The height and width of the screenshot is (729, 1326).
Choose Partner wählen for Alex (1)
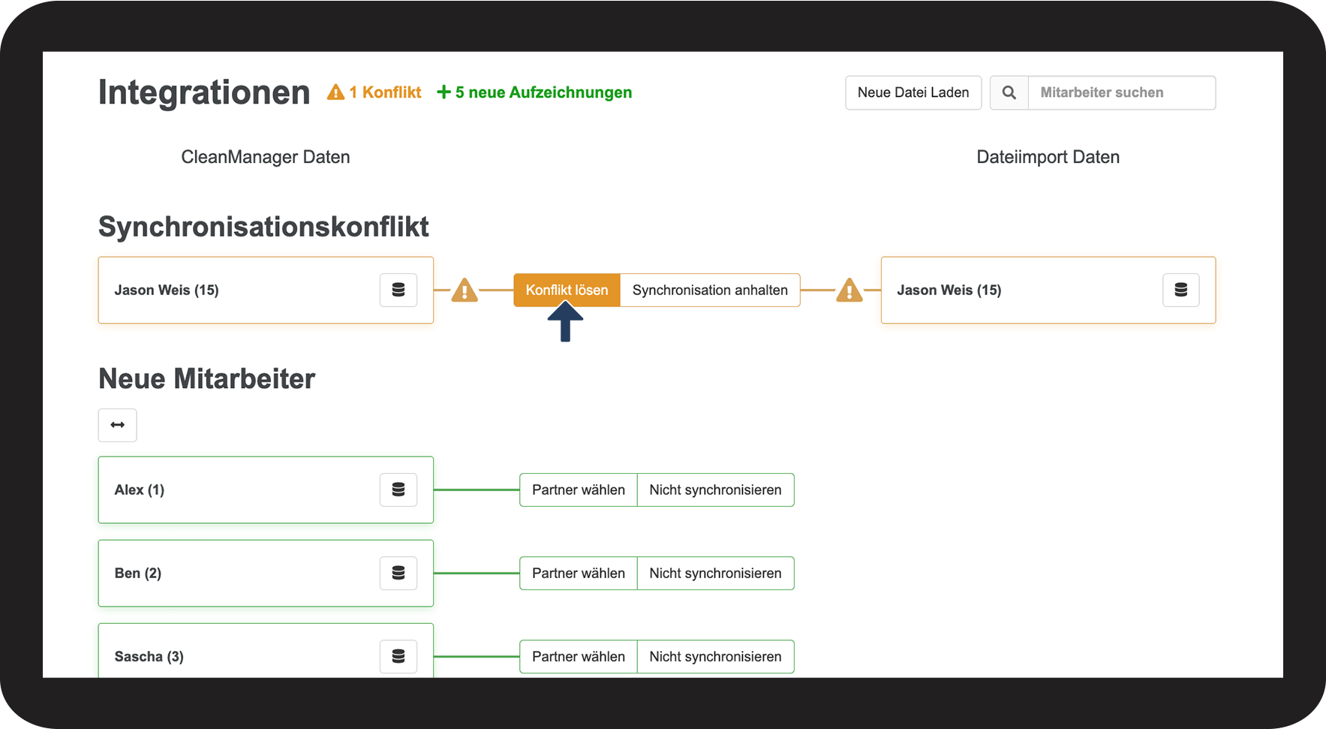pyautogui.click(x=579, y=490)
